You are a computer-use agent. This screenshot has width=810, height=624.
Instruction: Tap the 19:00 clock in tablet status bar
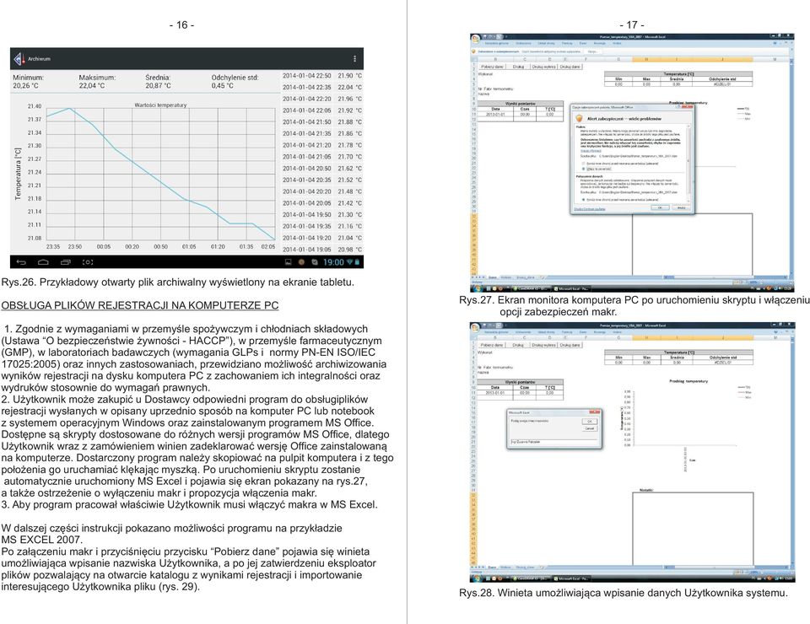coord(334,262)
